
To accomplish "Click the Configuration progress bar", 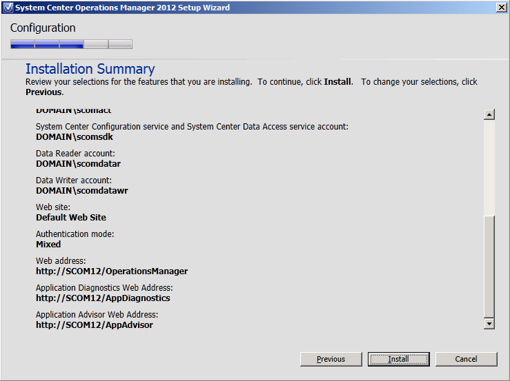I will coord(71,44).
